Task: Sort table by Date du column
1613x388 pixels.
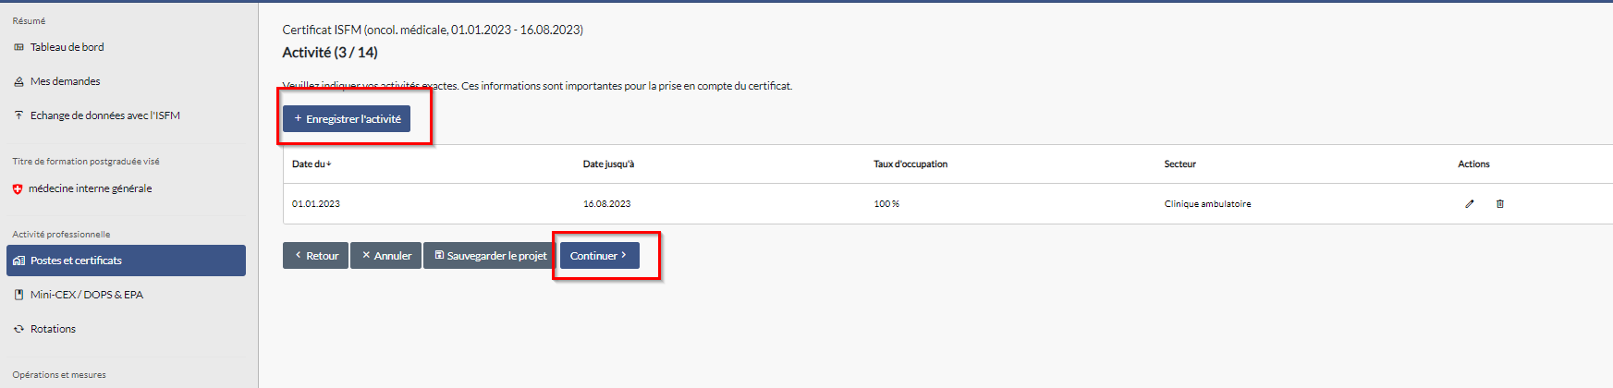Action: [x=312, y=164]
